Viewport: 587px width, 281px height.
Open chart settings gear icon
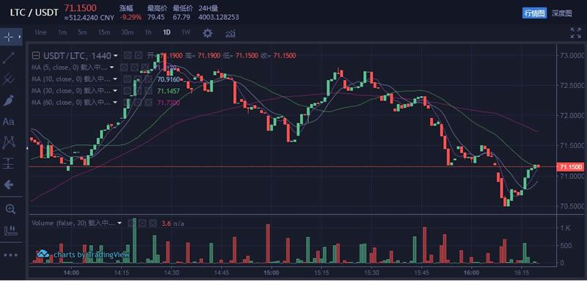[x=208, y=33]
